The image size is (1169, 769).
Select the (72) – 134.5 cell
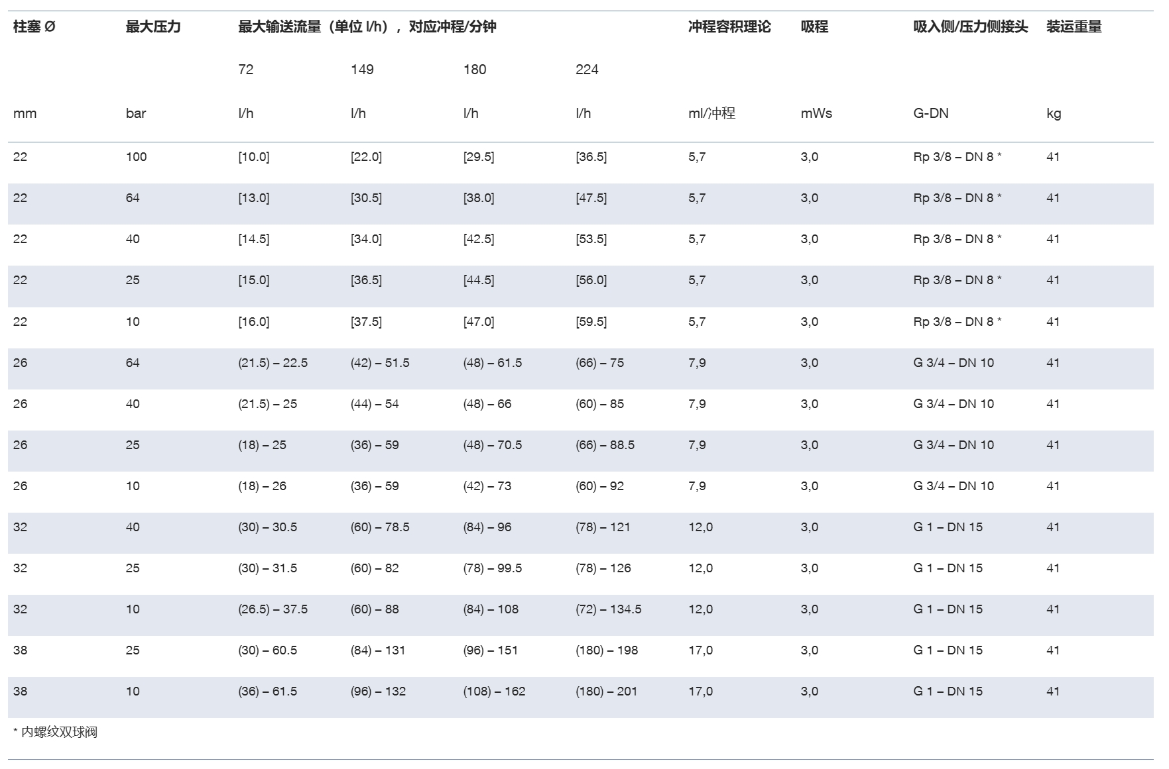click(x=609, y=609)
